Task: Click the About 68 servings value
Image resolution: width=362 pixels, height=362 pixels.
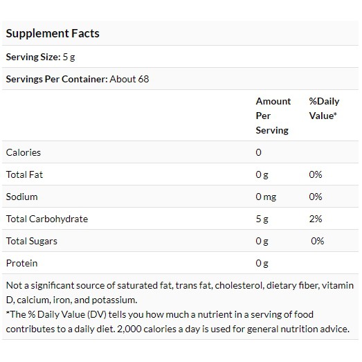Action: (129, 79)
